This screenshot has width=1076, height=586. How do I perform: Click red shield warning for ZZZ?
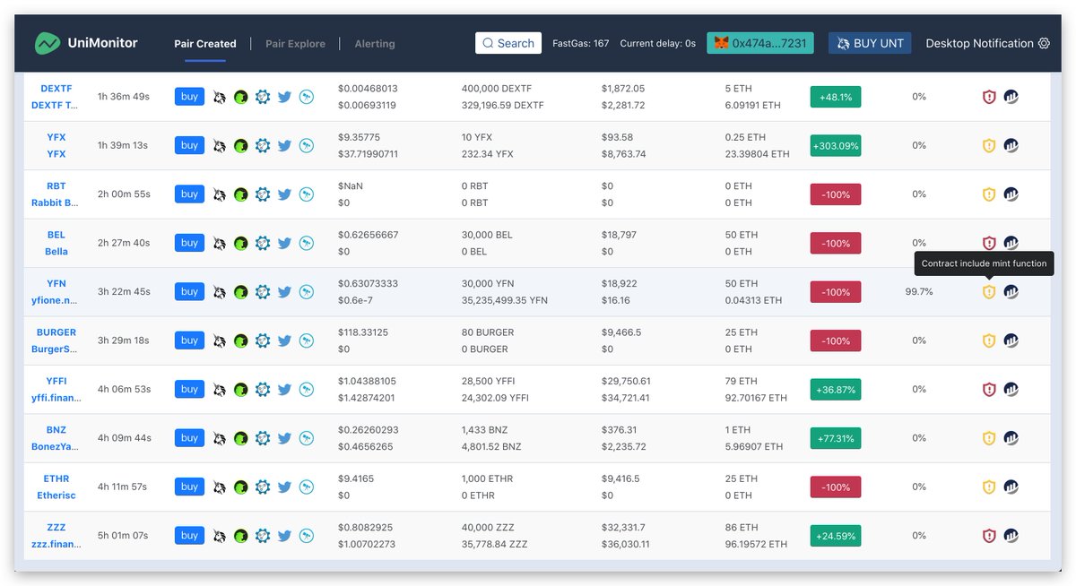[989, 536]
